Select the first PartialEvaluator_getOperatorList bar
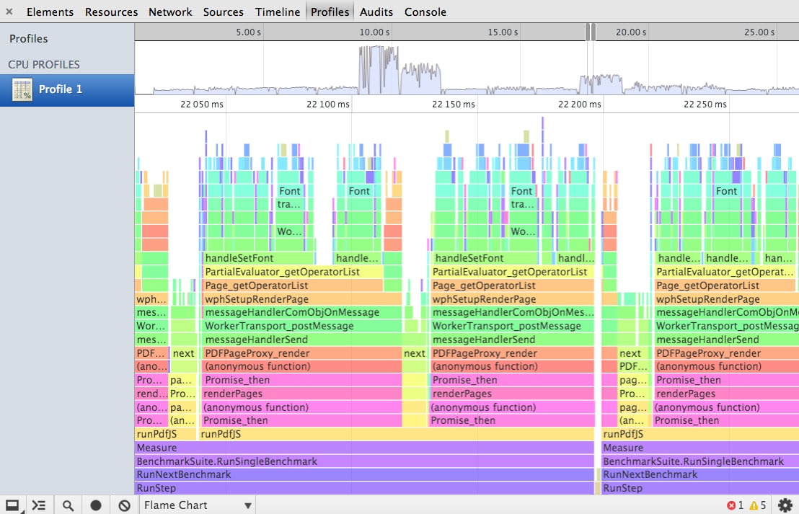The width and height of the screenshot is (799, 514). (x=293, y=272)
